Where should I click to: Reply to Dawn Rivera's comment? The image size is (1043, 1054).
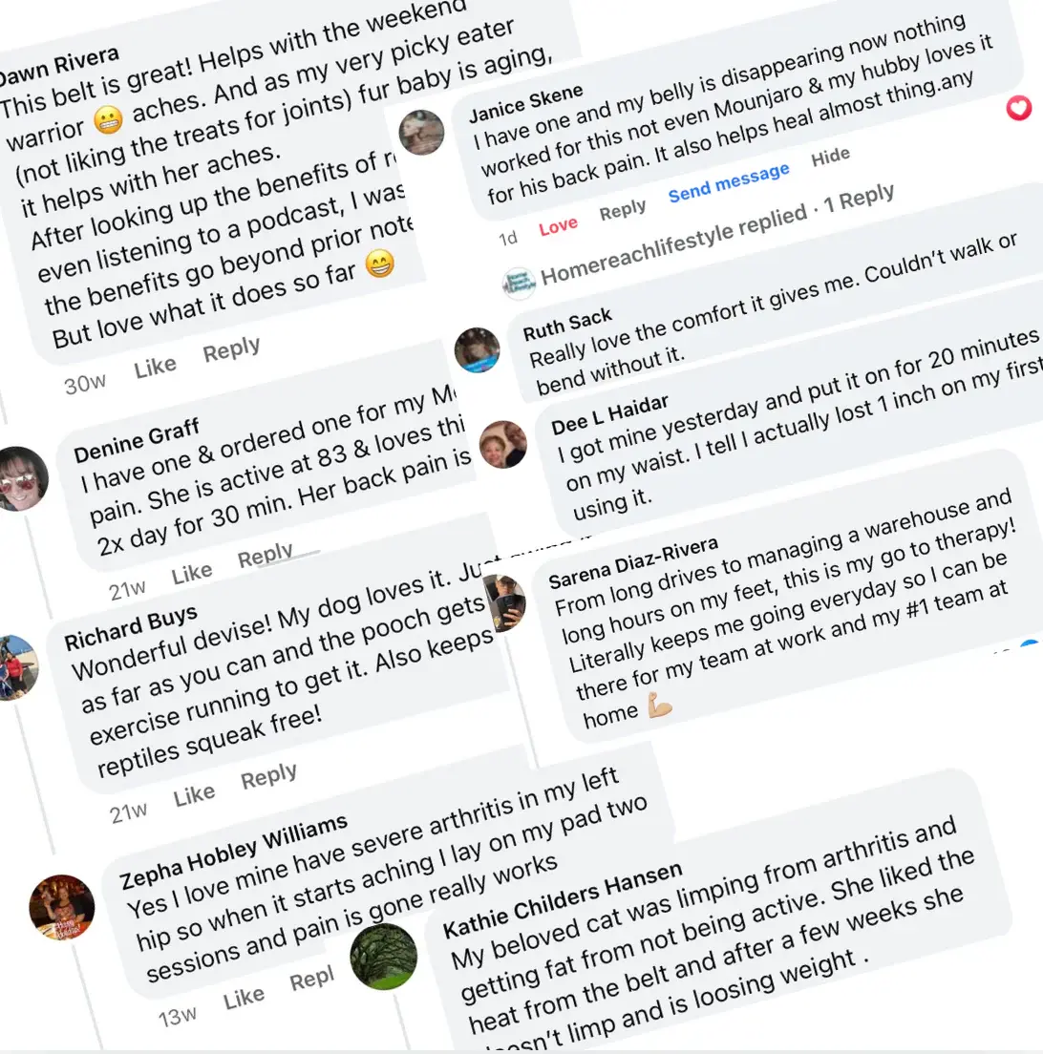click(x=231, y=351)
